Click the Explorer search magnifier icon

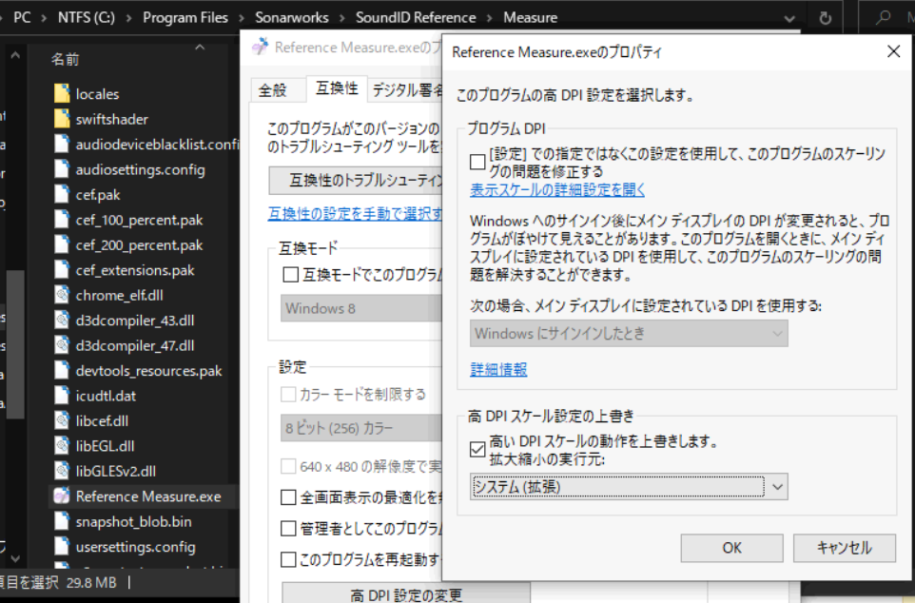(x=883, y=18)
